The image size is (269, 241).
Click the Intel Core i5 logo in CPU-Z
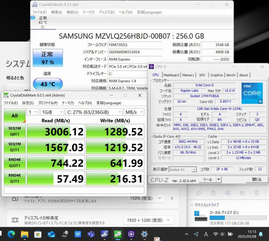252,93
